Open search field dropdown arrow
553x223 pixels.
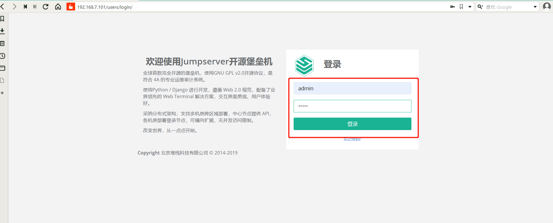coord(535,7)
